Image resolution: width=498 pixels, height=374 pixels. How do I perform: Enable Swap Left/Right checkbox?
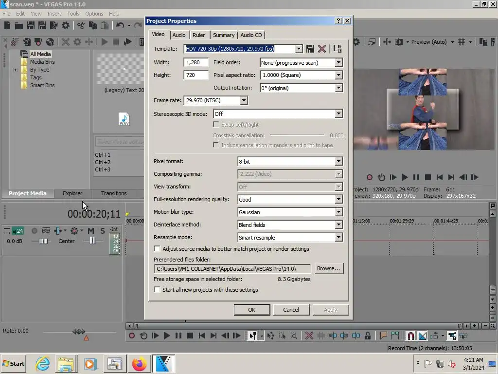tap(216, 124)
